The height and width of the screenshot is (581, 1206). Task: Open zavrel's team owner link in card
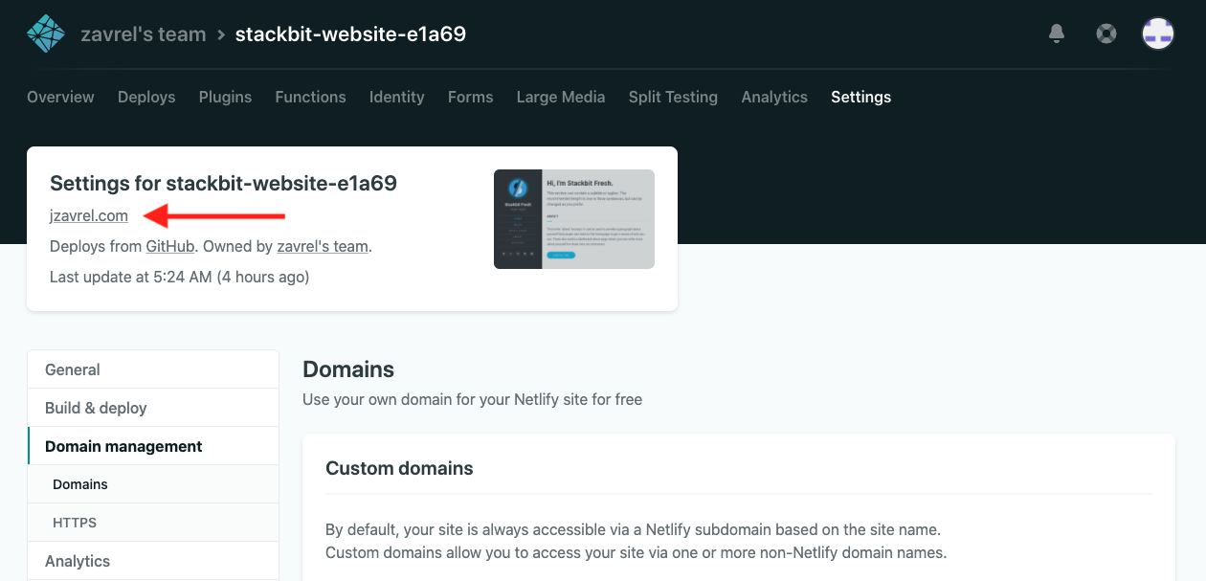point(323,246)
